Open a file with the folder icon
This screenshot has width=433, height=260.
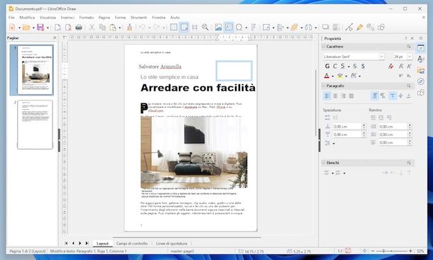tap(26, 28)
